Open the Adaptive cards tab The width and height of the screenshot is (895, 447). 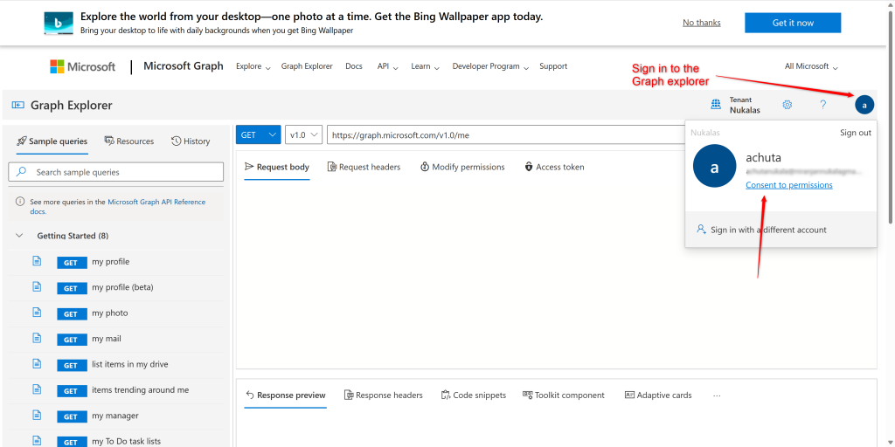pos(658,395)
